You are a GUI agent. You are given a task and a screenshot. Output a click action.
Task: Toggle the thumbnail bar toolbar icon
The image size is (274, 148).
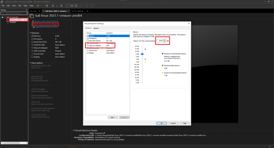pyautogui.click(x=72, y=6)
